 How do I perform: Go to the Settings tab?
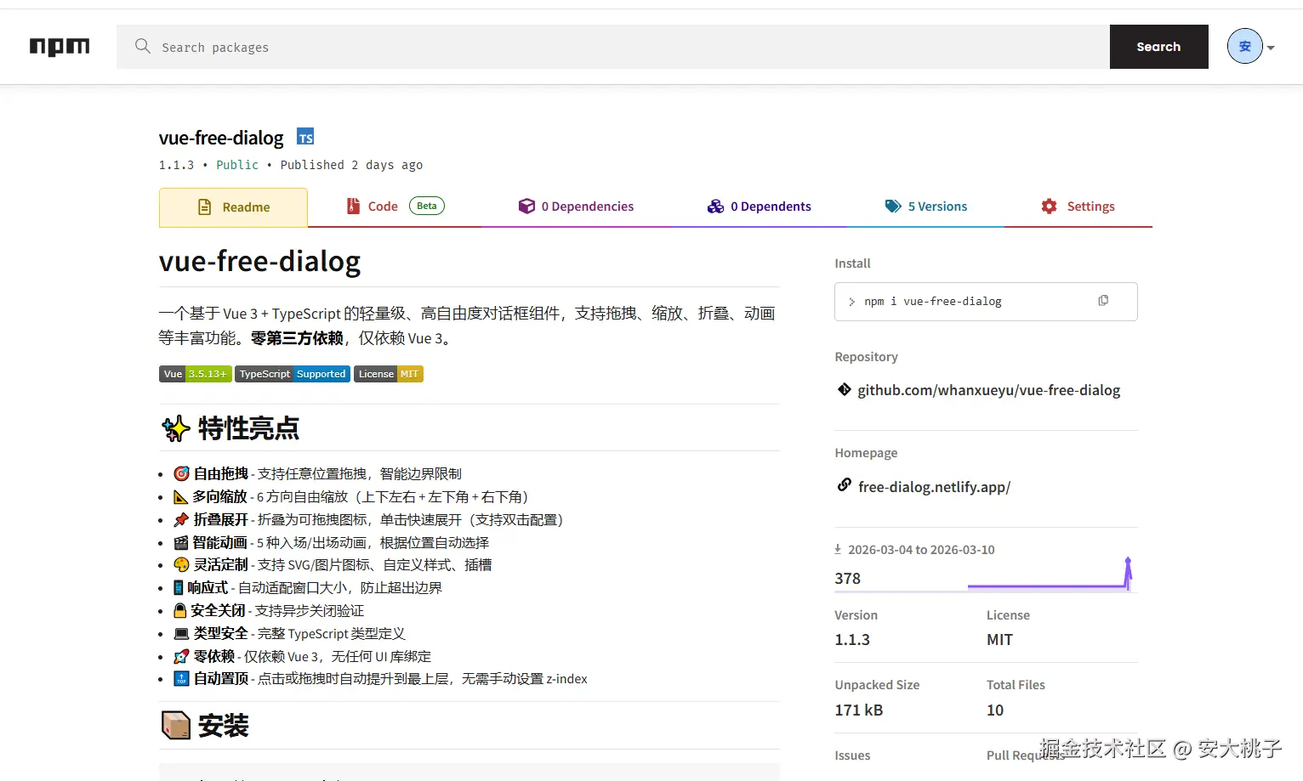coord(1078,207)
